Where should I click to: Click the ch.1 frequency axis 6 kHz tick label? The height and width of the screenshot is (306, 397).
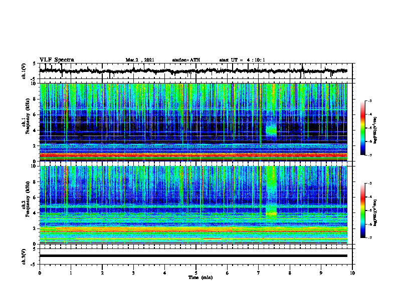35,115
